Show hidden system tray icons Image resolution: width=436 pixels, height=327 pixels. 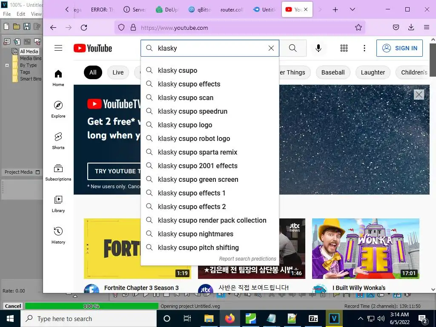click(360, 318)
